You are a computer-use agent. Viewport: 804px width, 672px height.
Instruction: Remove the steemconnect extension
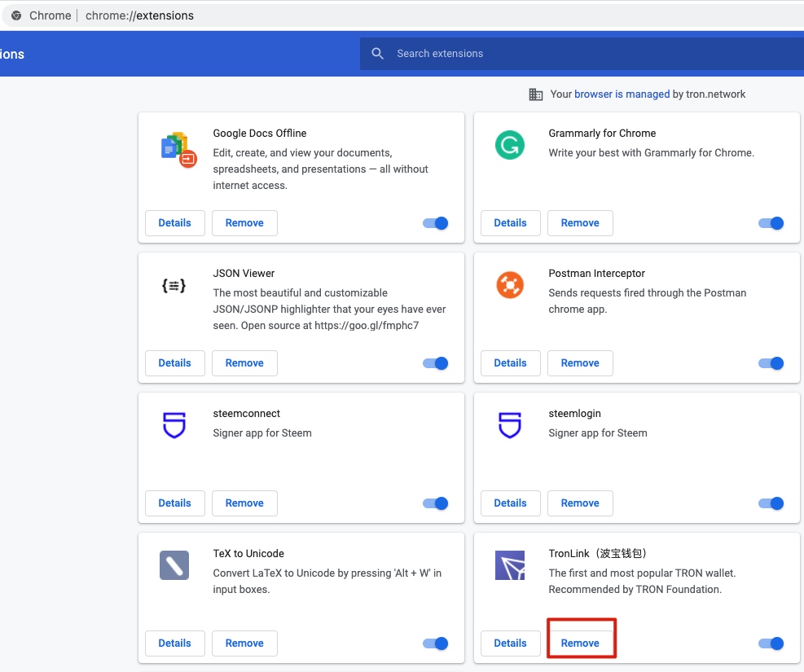[x=244, y=503]
